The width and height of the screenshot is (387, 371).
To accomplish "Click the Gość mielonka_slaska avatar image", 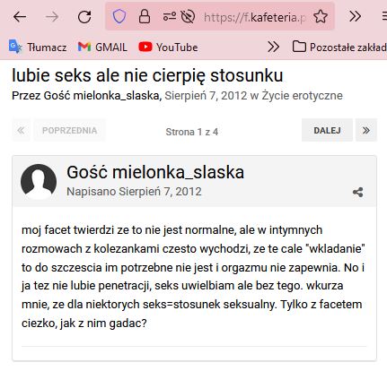I will coord(39,182).
